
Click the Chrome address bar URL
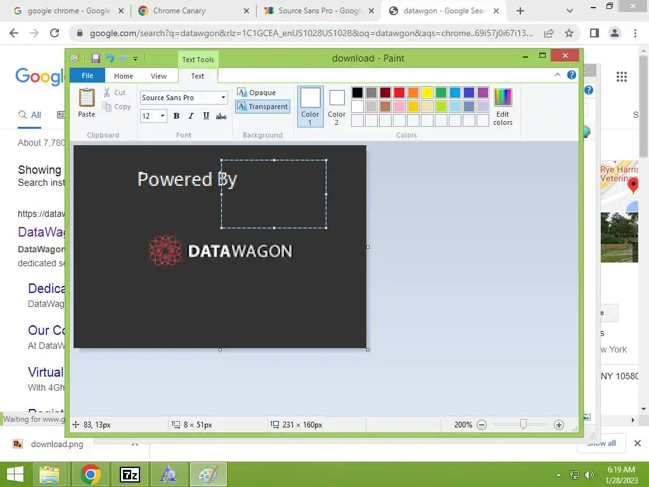pyautogui.click(x=311, y=33)
